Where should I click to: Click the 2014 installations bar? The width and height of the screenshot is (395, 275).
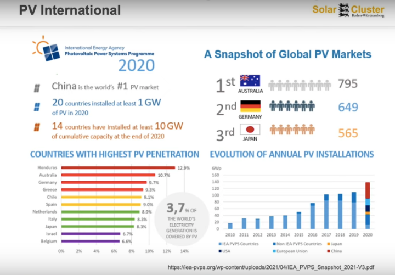click(285, 222)
